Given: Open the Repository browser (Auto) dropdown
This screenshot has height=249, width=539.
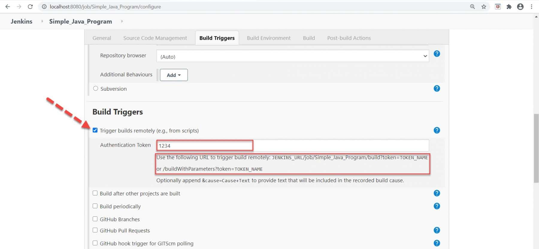Looking at the screenshot, I should (293, 56).
